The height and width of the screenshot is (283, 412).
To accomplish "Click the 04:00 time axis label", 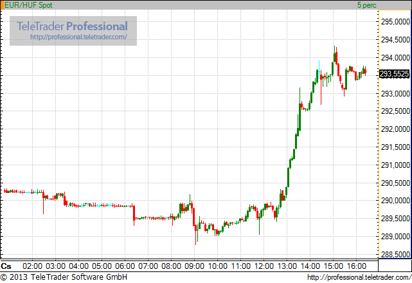I will coord(78,266).
